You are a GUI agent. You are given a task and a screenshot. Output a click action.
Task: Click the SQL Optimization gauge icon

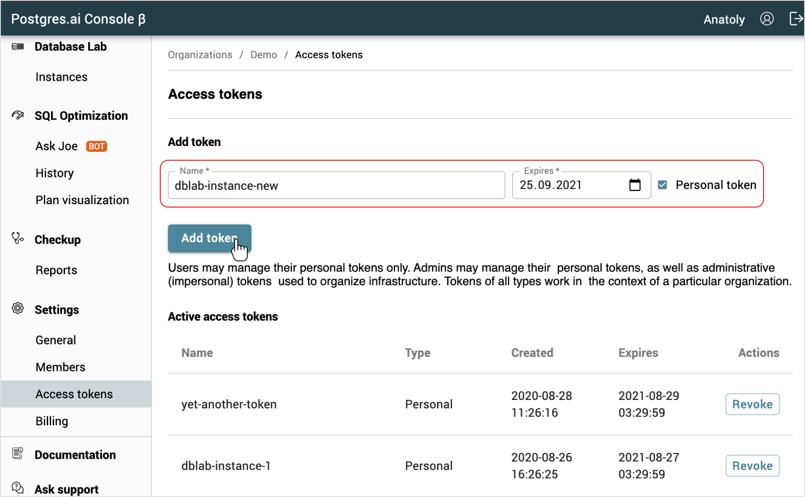18,115
